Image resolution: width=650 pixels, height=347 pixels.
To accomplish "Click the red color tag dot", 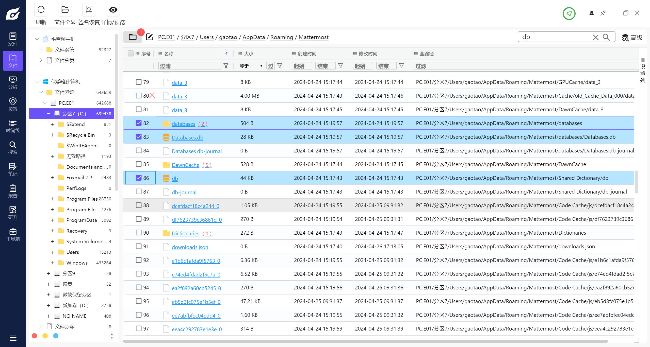I will pos(35,336).
